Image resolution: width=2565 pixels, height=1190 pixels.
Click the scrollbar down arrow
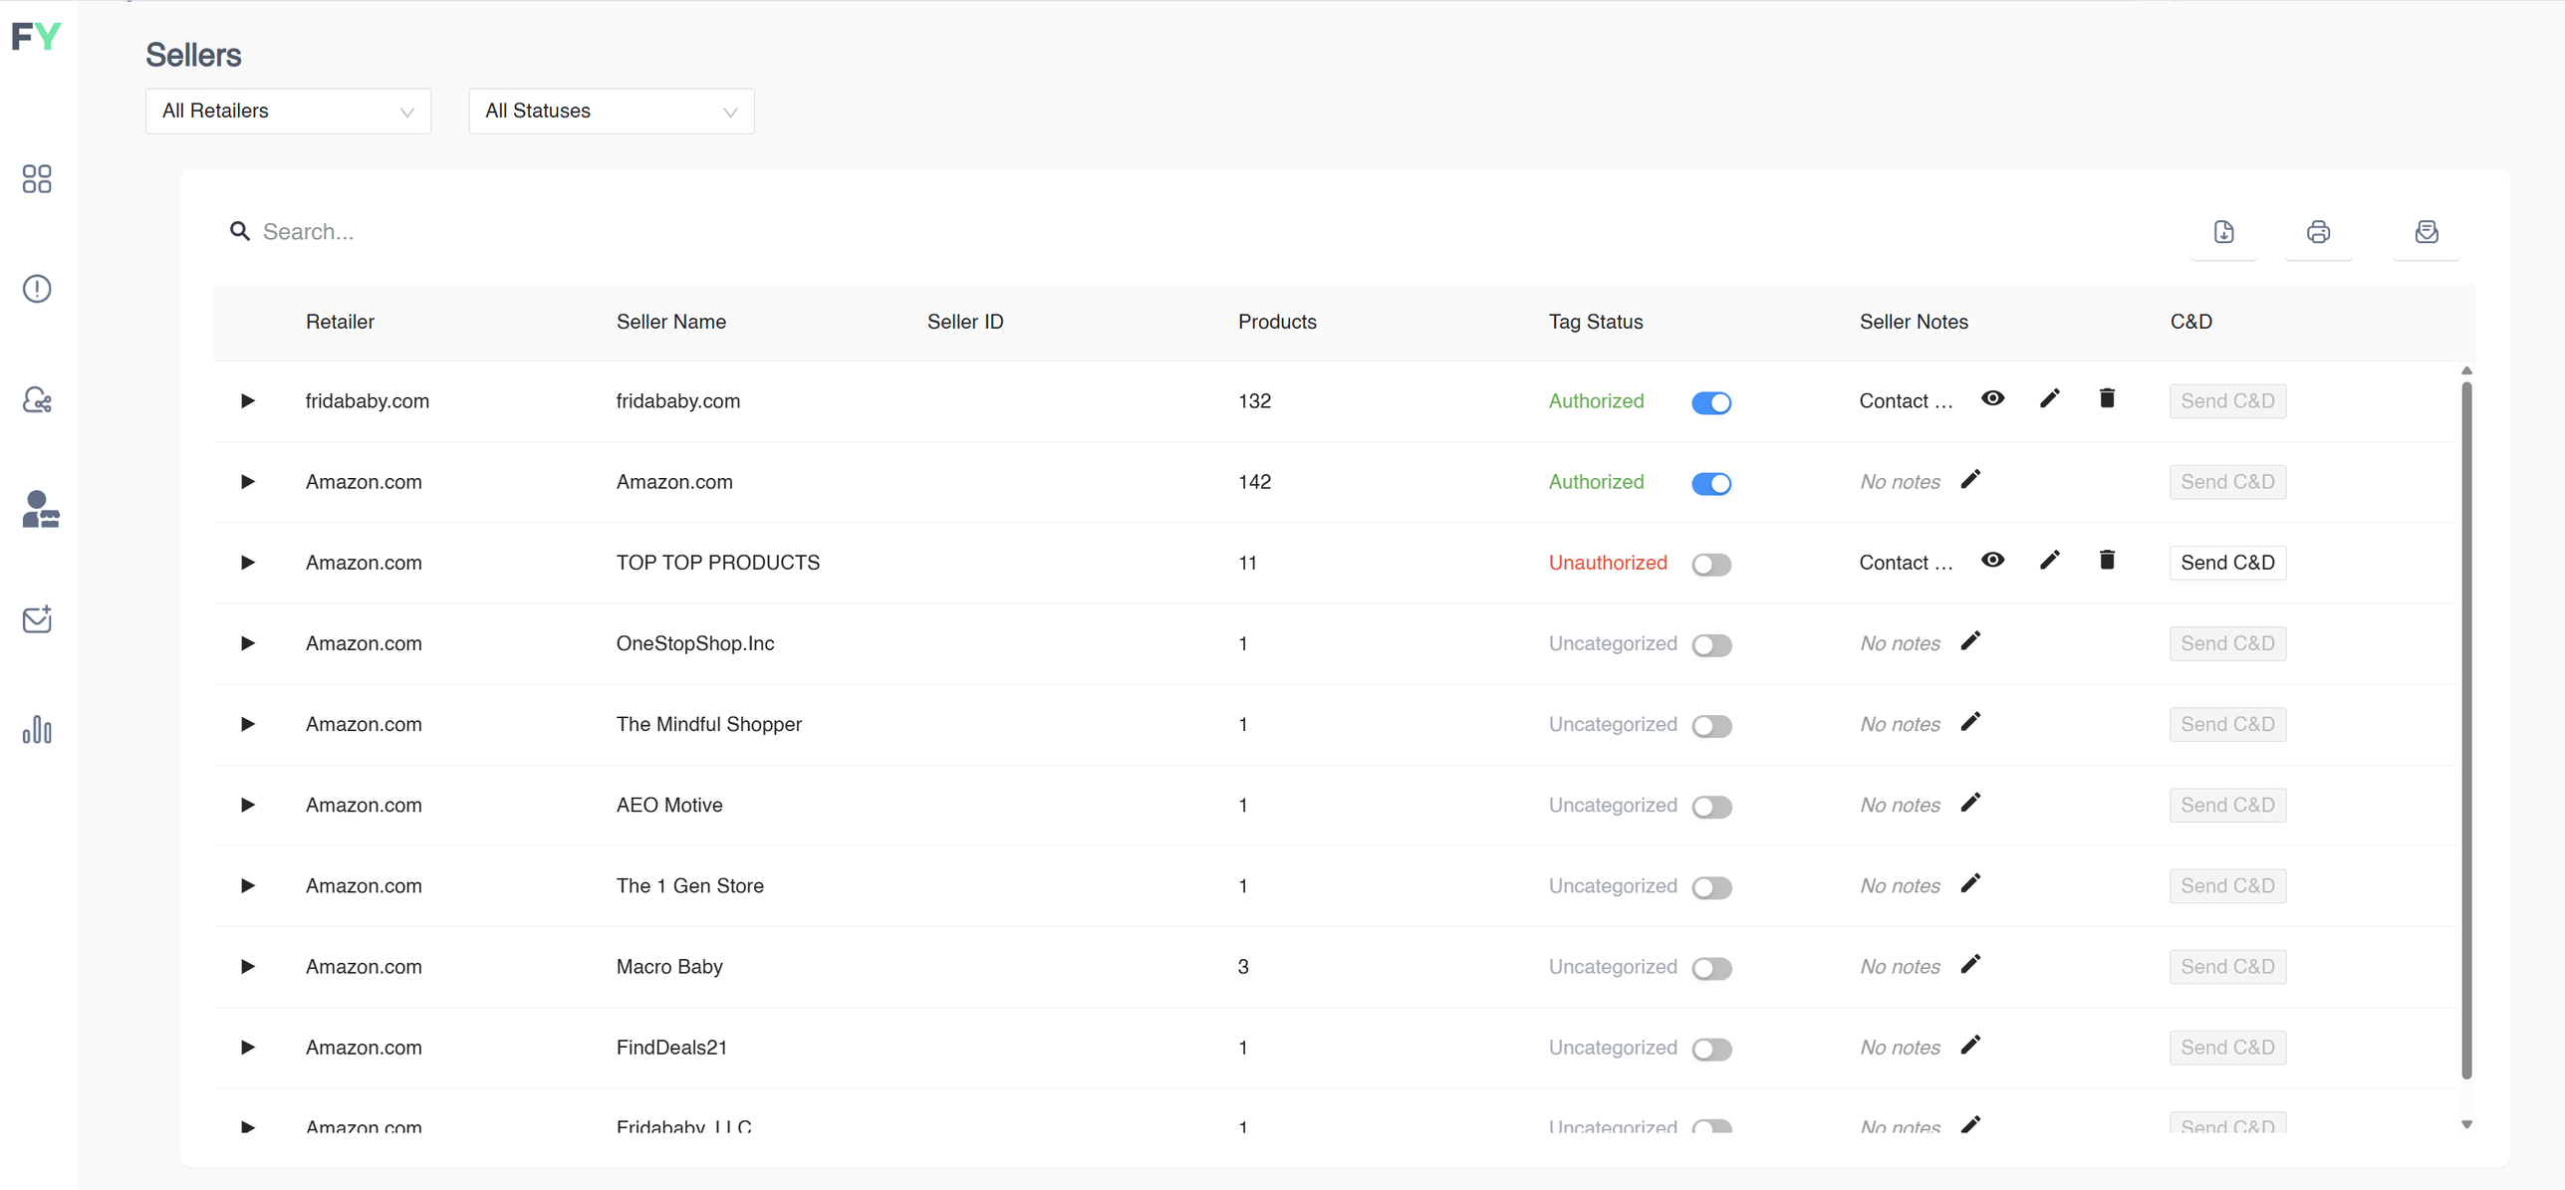pos(2466,1124)
